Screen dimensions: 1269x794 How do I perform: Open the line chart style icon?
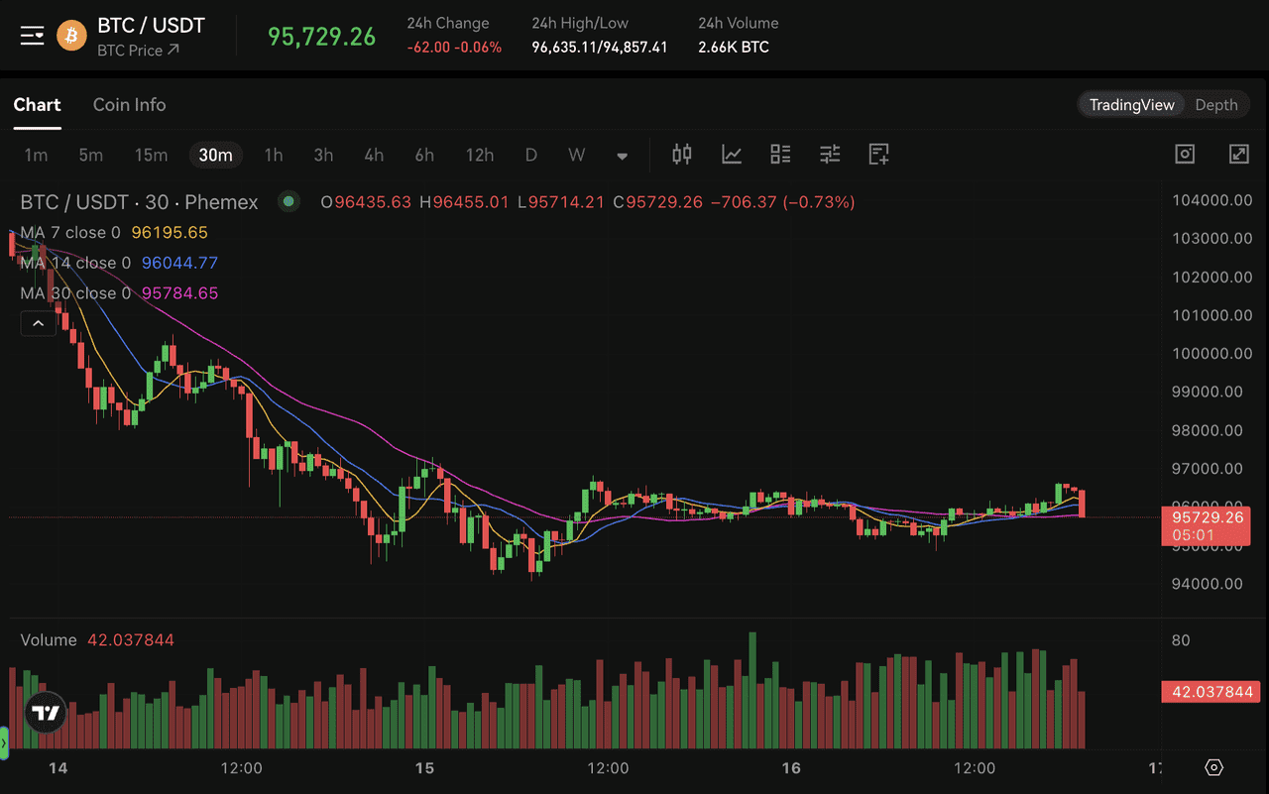click(x=732, y=155)
